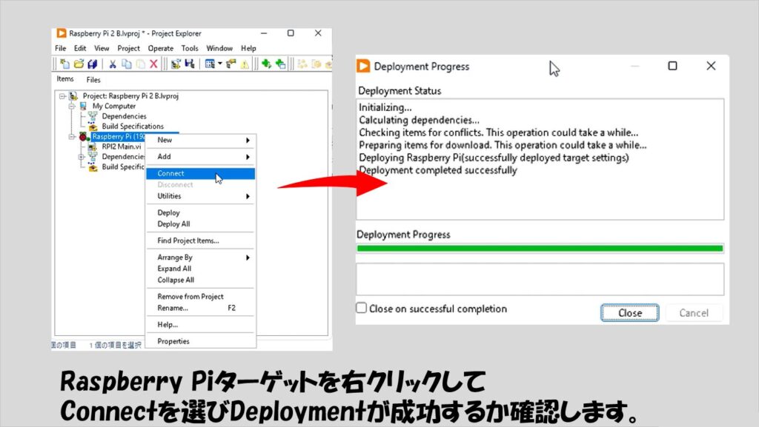Click the 'Deployment completed successfully' status line
This screenshot has width=759, height=427.
438,170
